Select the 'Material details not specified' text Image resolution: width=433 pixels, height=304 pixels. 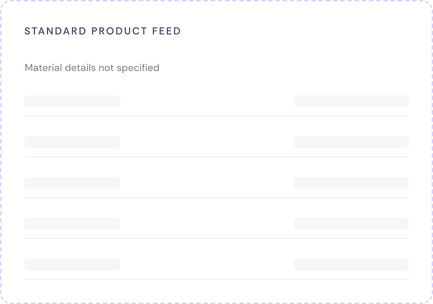pyautogui.click(x=92, y=68)
